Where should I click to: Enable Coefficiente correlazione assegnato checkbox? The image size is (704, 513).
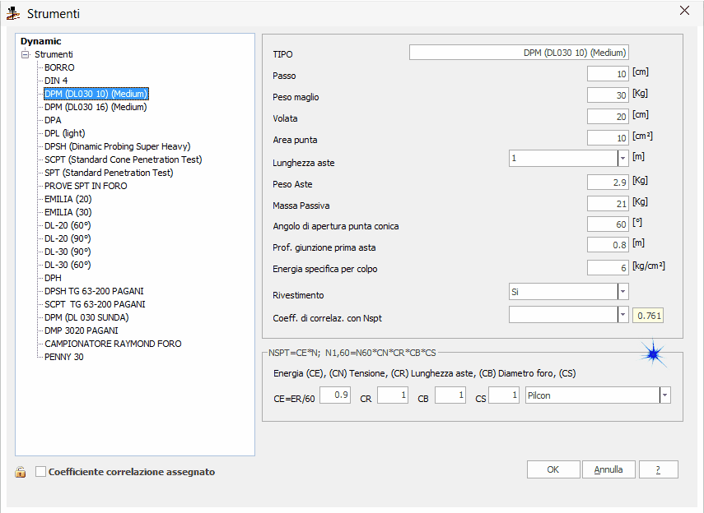point(41,472)
